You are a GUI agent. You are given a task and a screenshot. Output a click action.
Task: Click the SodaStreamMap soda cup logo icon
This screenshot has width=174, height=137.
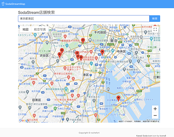(x=3, y=4)
